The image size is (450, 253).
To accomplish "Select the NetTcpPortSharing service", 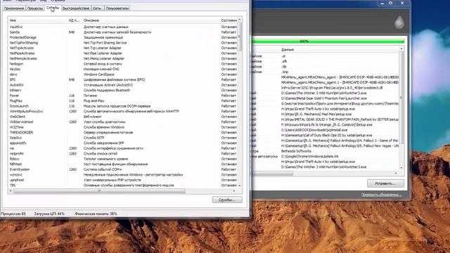I will click(x=123, y=43).
